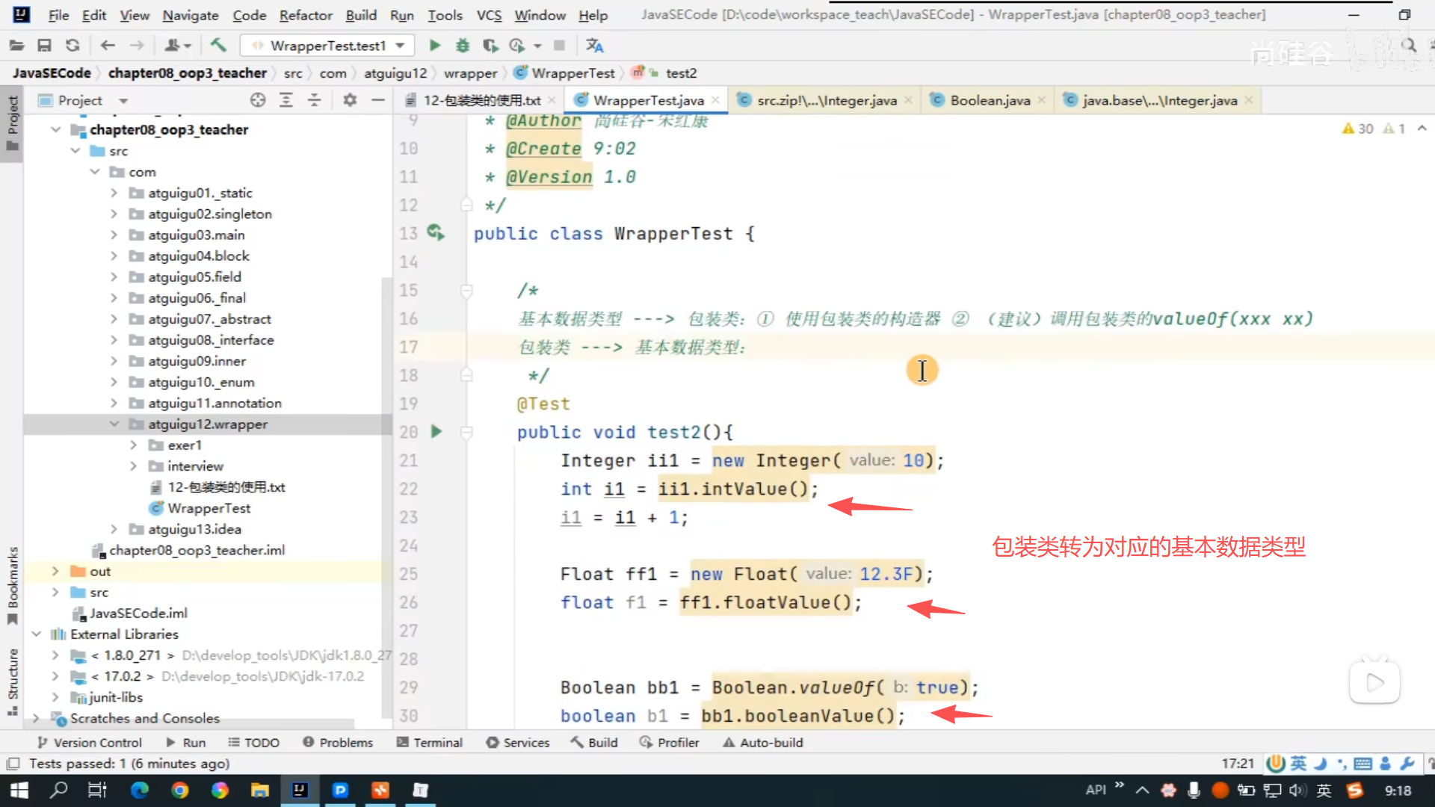Click the Debug bug icon
The height and width of the screenshot is (807, 1435).
463,46
